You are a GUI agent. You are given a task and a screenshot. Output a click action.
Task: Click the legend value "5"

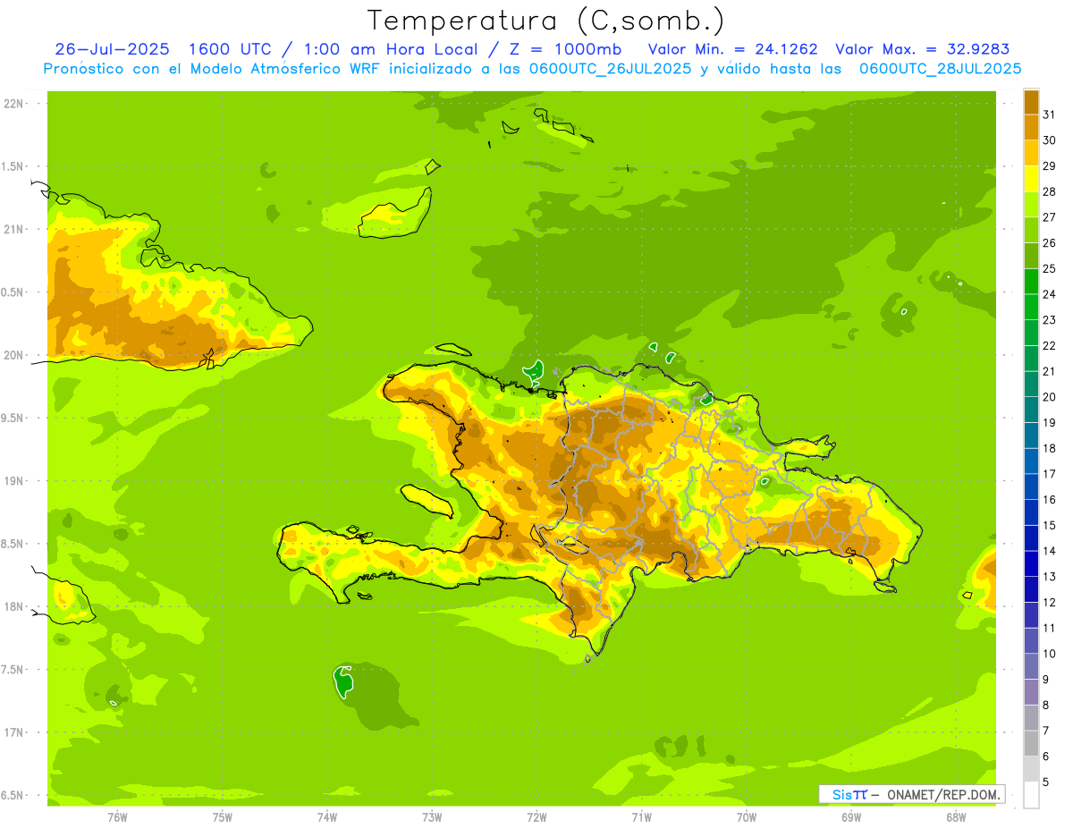(1045, 782)
